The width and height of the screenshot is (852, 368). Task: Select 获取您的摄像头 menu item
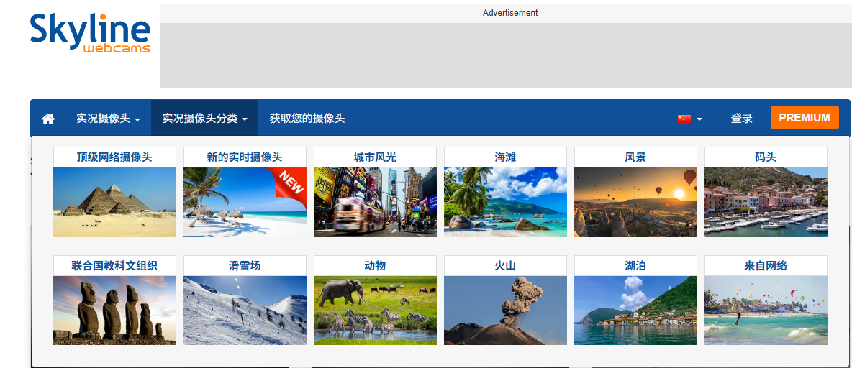point(307,119)
